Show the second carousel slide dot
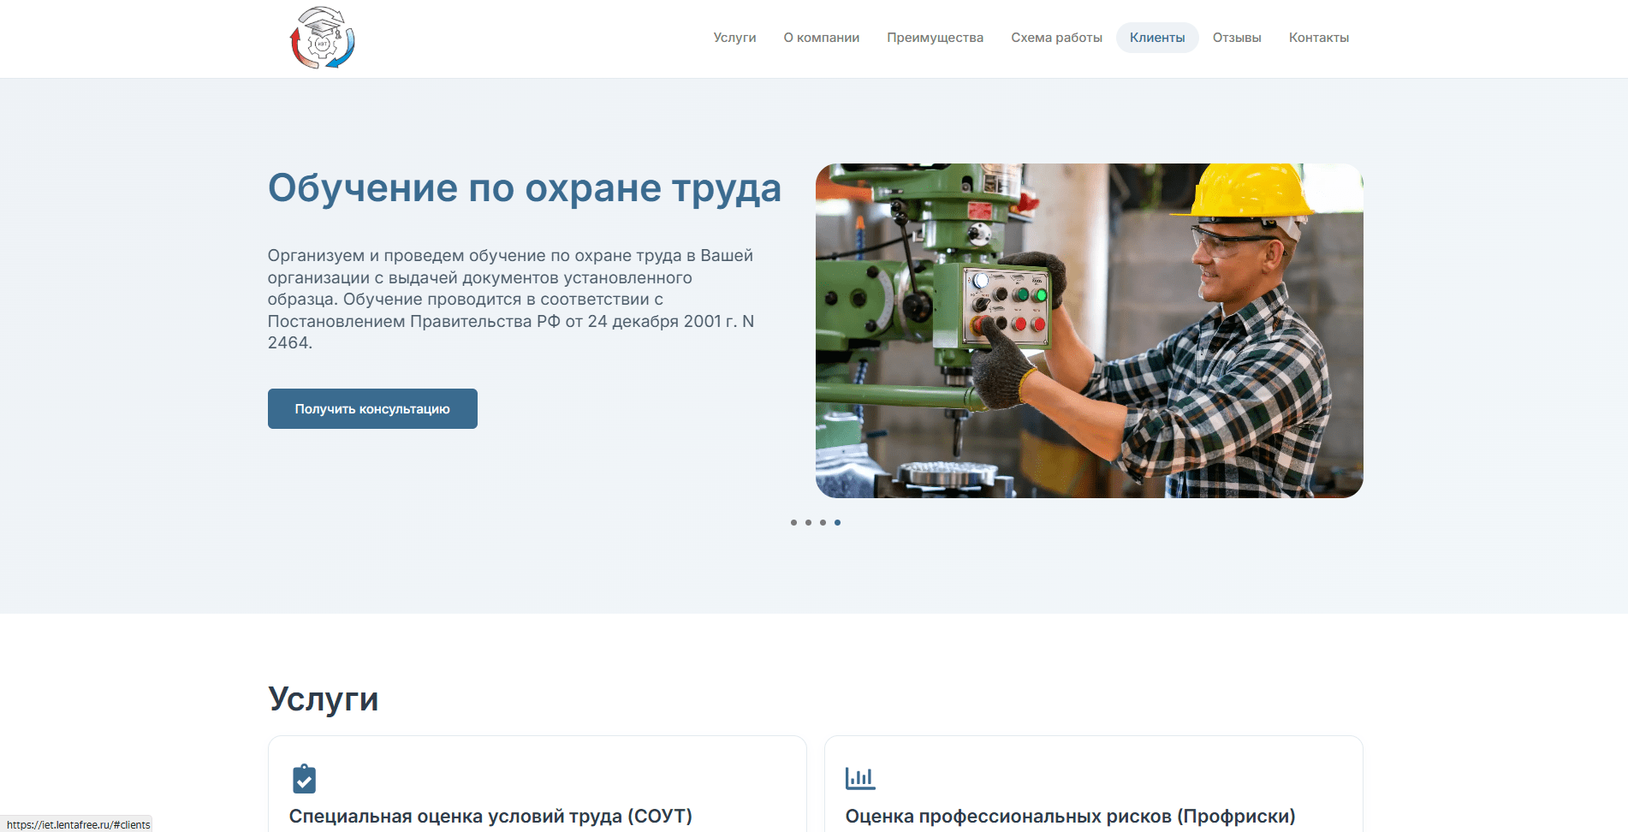This screenshot has width=1628, height=832. coord(808,522)
